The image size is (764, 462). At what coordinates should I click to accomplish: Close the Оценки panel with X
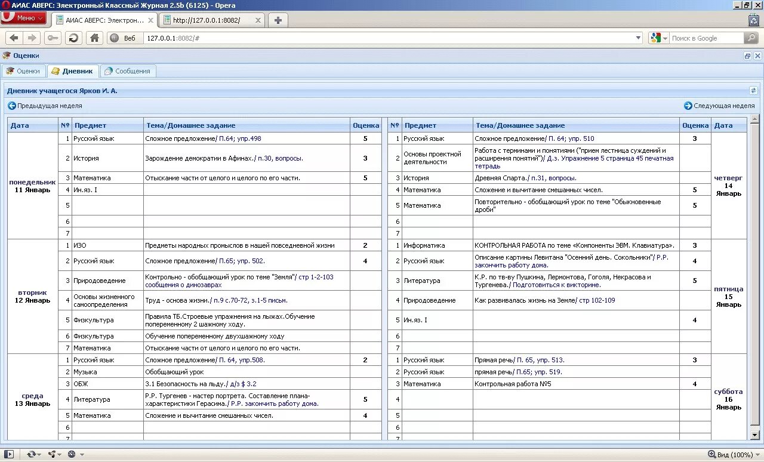[x=757, y=56]
